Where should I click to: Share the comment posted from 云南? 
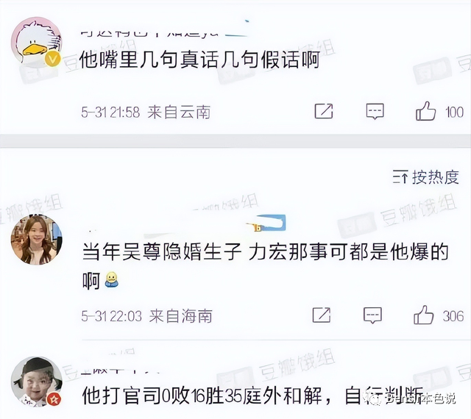click(x=324, y=111)
